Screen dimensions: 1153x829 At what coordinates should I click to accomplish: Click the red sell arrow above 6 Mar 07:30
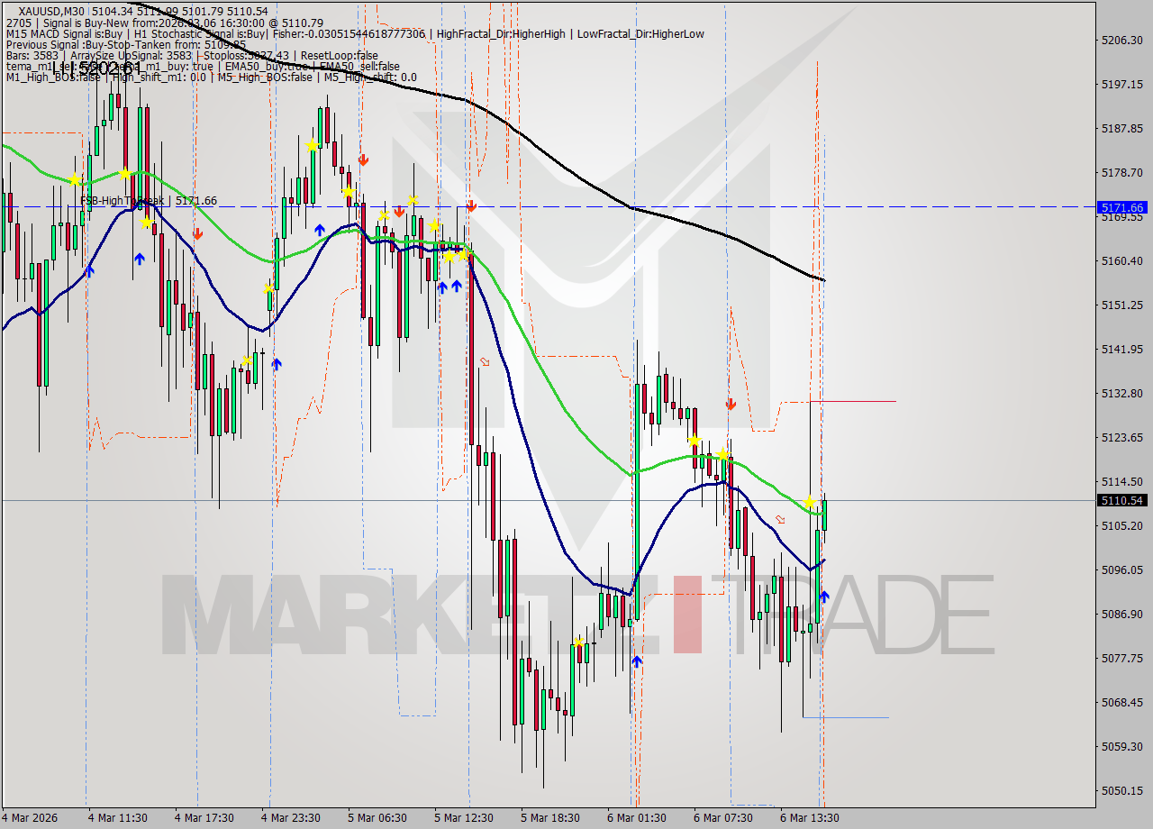coord(731,405)
